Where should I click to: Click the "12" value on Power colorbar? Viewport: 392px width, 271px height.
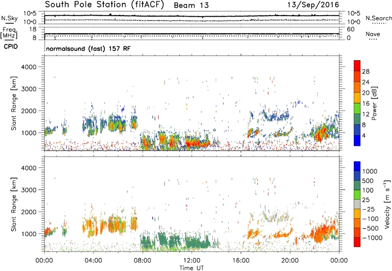(x=366, y=114)
